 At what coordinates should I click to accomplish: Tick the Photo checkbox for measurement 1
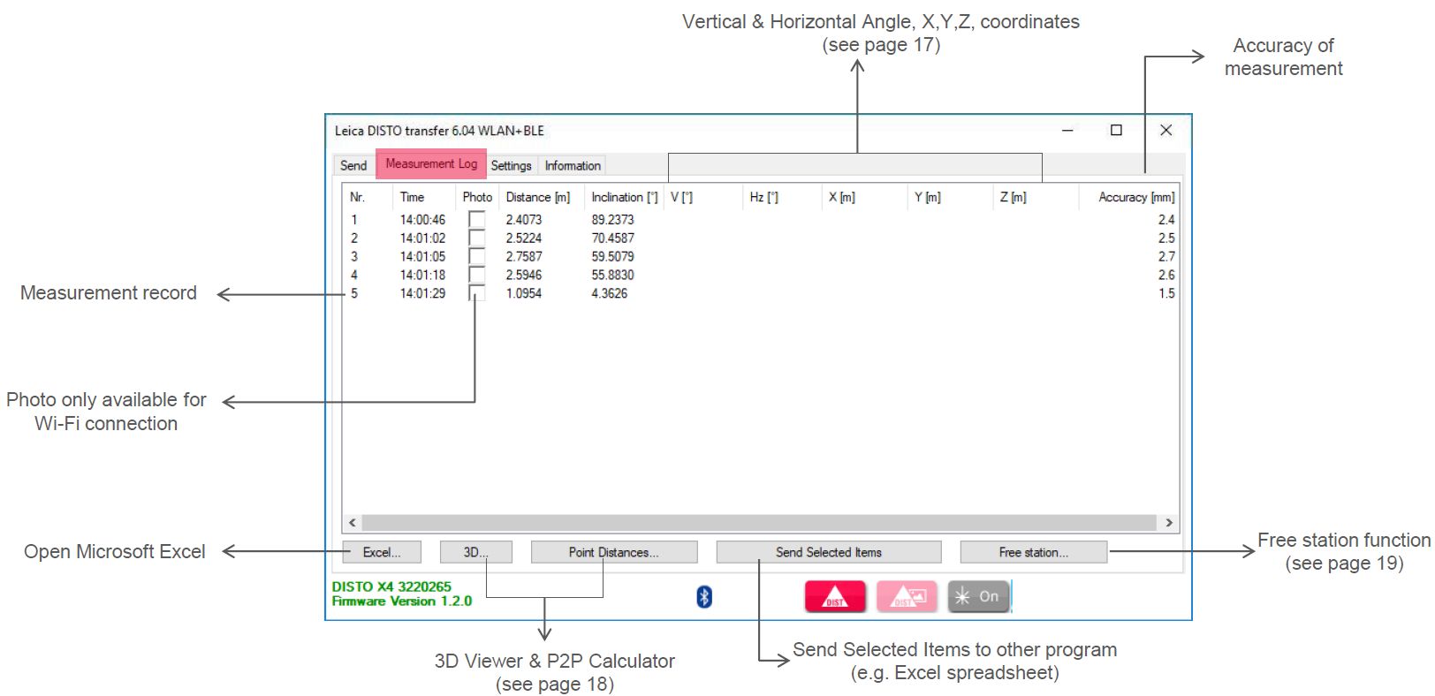point(477,220)
